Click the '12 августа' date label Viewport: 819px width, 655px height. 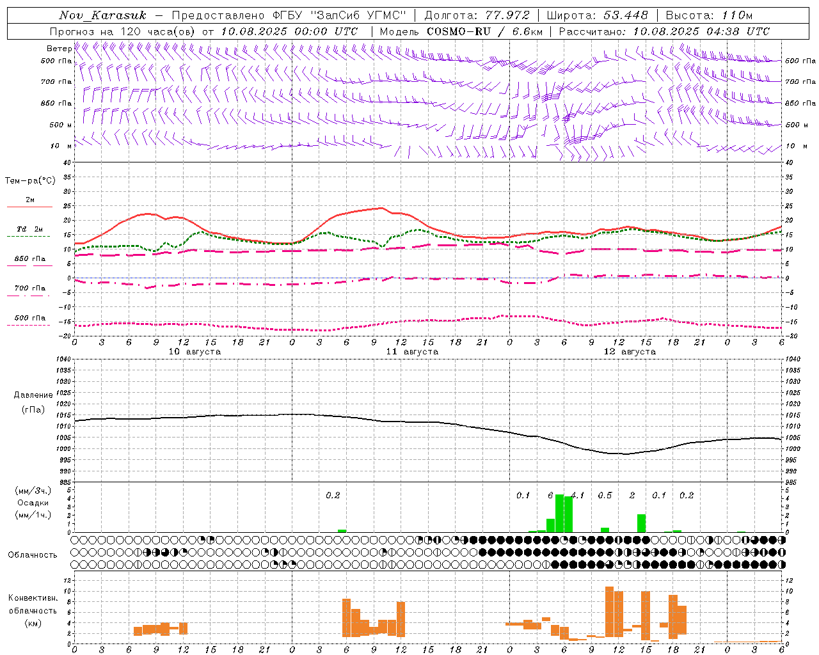[x=630, y=352]
